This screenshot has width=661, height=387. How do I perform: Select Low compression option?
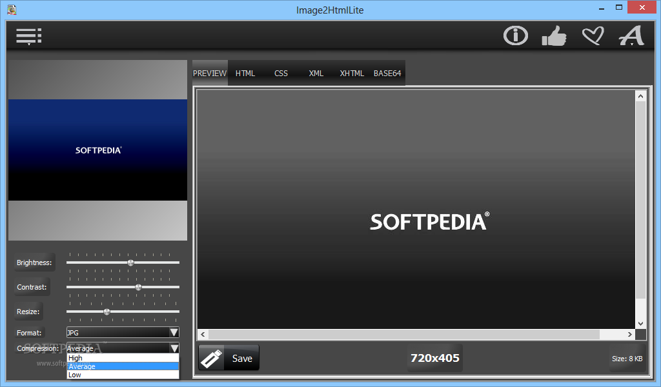[x=123, y=375]
